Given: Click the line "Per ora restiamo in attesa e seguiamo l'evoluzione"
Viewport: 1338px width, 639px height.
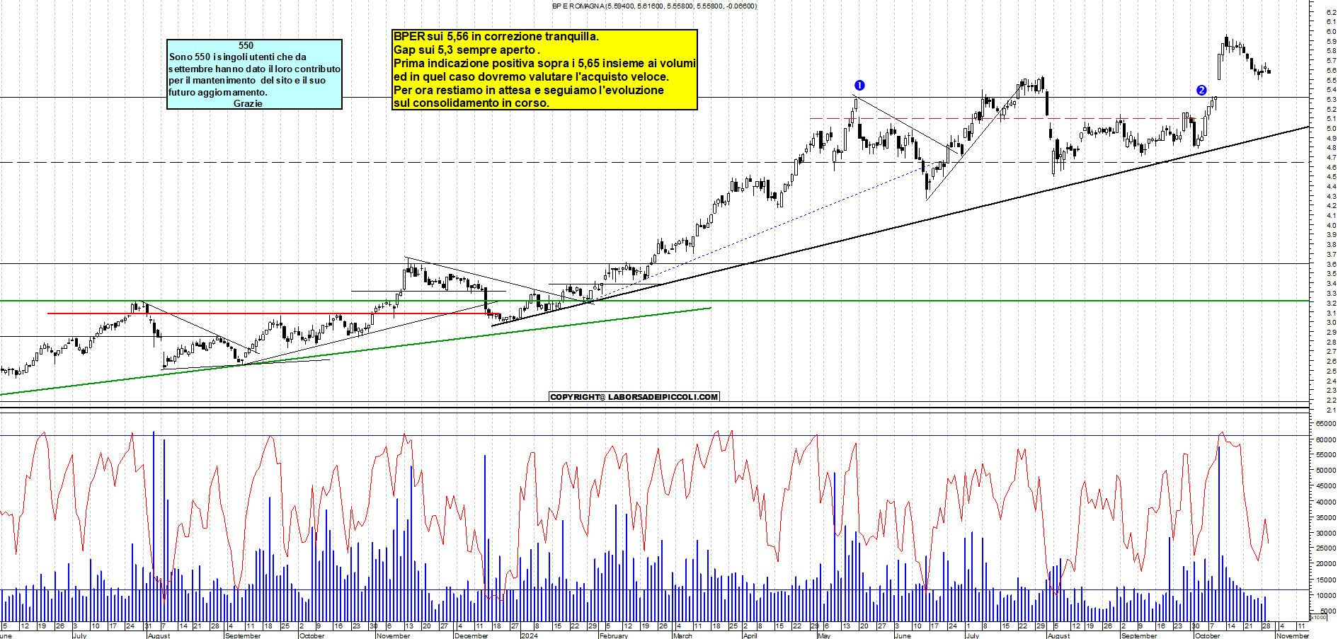Looking at the screenshot, I should (x=528, y=90).
